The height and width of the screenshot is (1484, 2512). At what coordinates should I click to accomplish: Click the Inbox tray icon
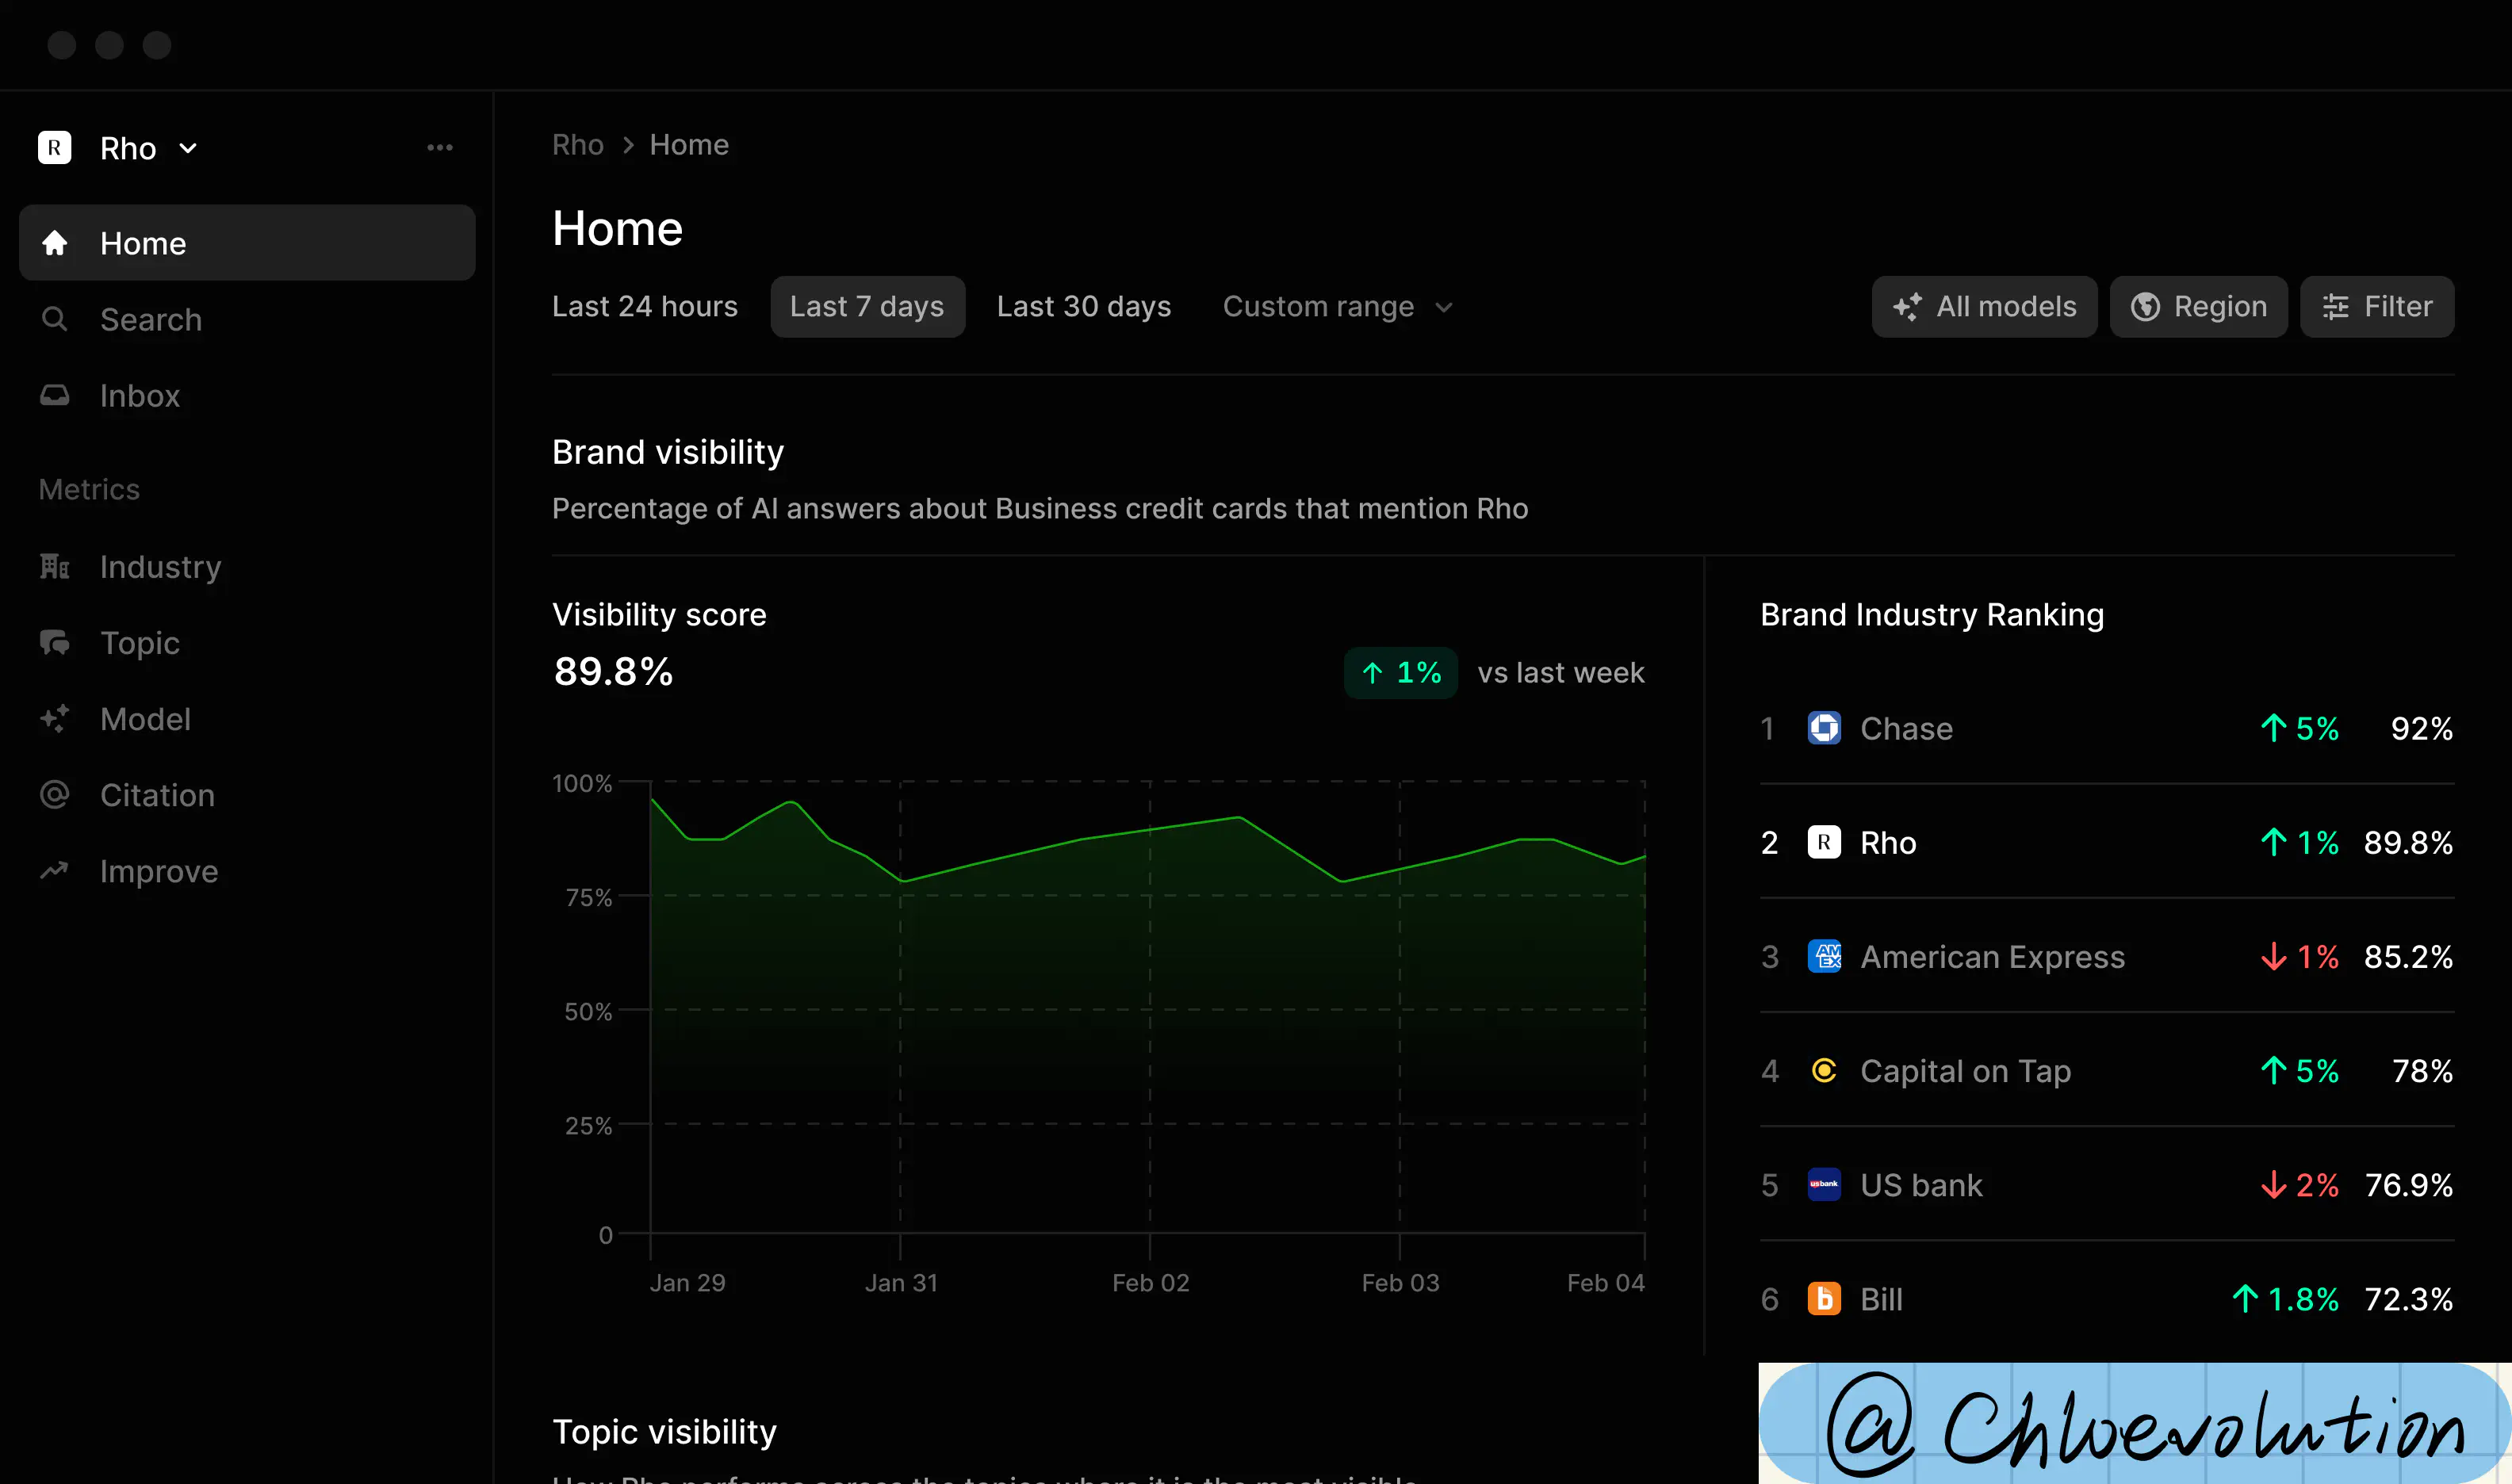pos(55,395)
